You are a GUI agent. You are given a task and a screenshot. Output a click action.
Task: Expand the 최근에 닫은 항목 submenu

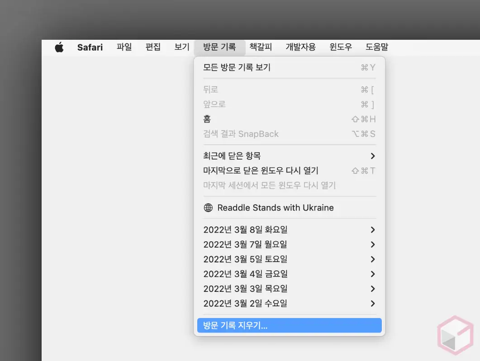point(289,156)
